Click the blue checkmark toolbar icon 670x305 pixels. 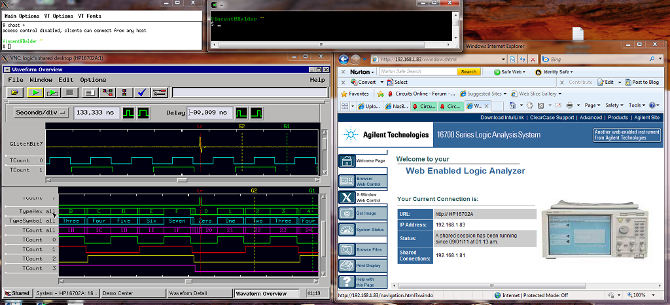142,92
